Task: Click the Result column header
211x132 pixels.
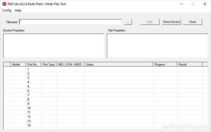Action: [x=190, y=64]
